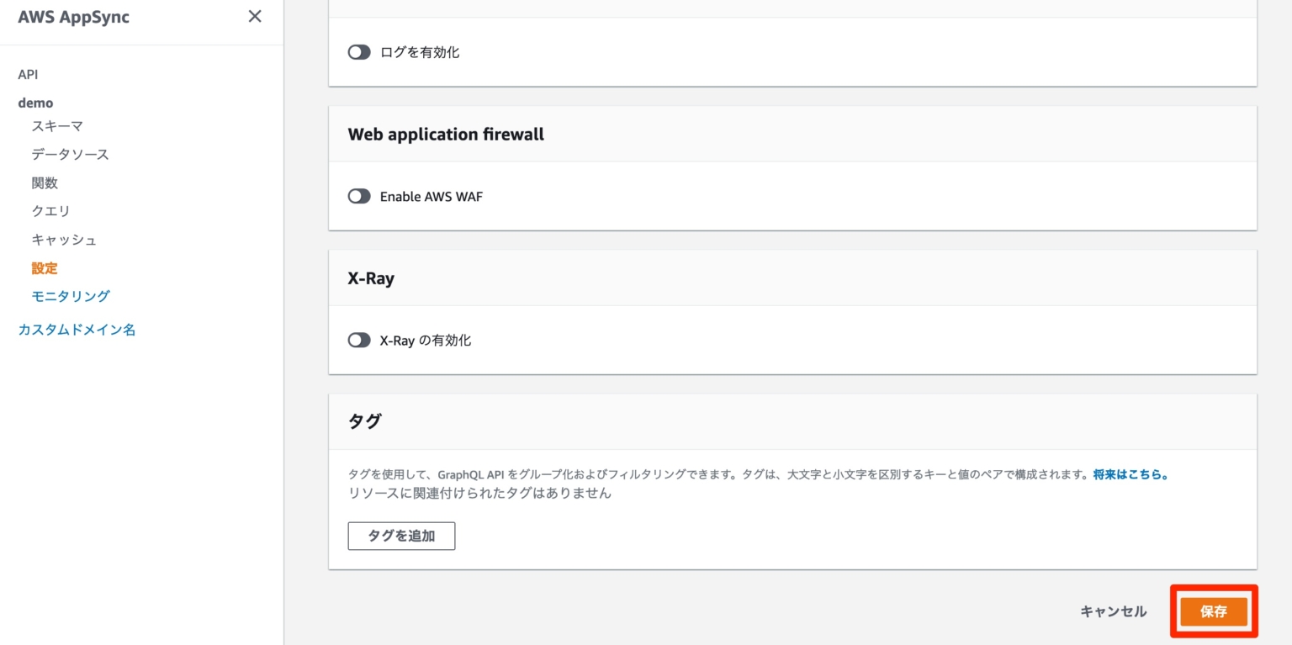Close the AWS AppSync side panel
Viewport: 1292px width, 645px height.
pos(255,16)
